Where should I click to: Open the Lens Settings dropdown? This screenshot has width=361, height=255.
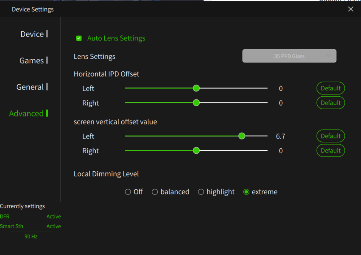pyautogui.click(x=289, y=56)
